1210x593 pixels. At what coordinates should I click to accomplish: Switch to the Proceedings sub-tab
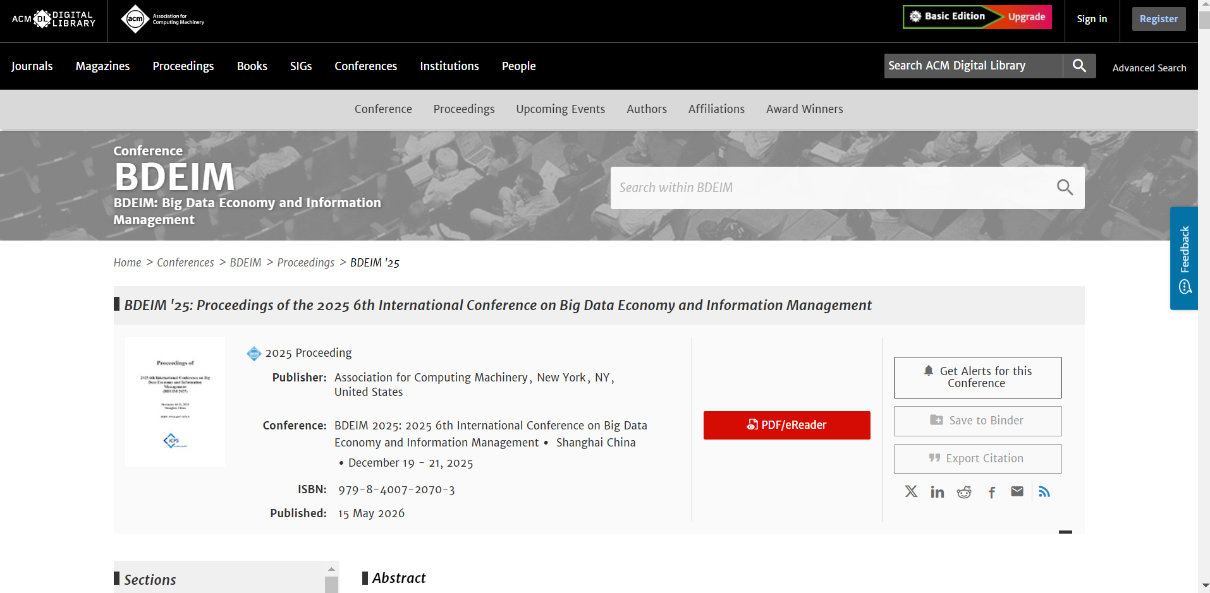(x=464, y=109)
